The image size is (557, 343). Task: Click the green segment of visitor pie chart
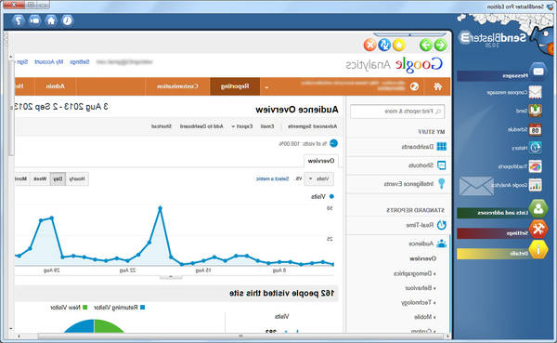click(x=109, y=326)
